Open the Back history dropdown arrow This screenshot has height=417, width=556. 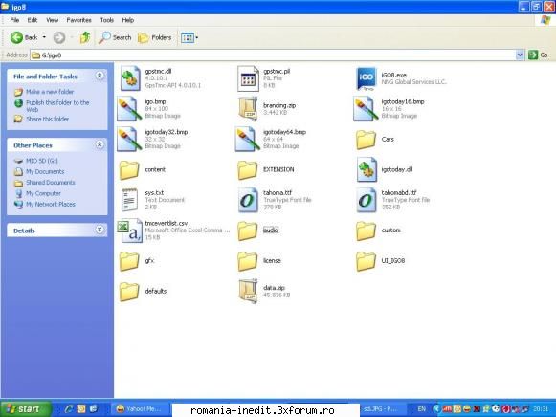44,37
